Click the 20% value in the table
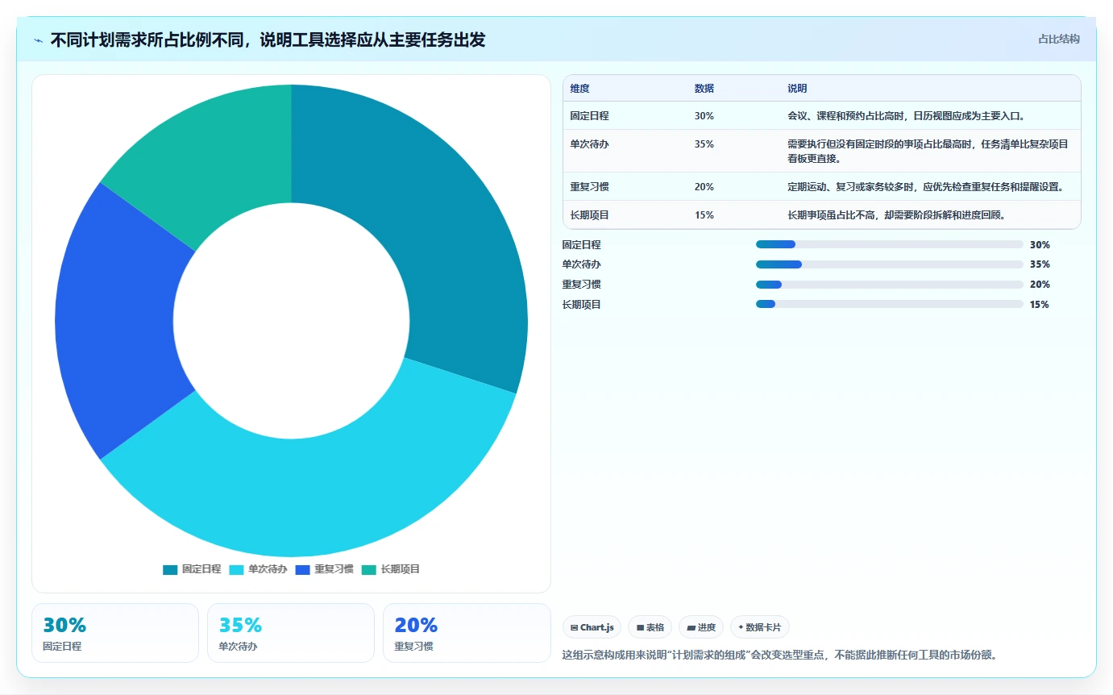 (704, 187)
